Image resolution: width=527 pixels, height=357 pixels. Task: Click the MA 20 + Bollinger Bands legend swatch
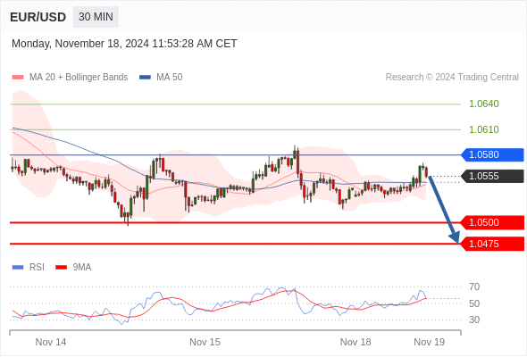point(18,78)
